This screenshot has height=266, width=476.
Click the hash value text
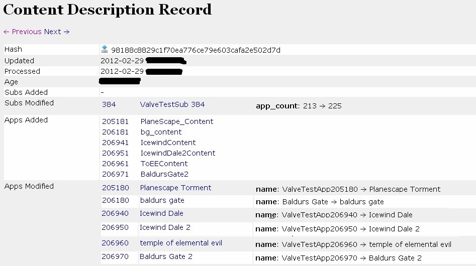(x=196, y=50)
